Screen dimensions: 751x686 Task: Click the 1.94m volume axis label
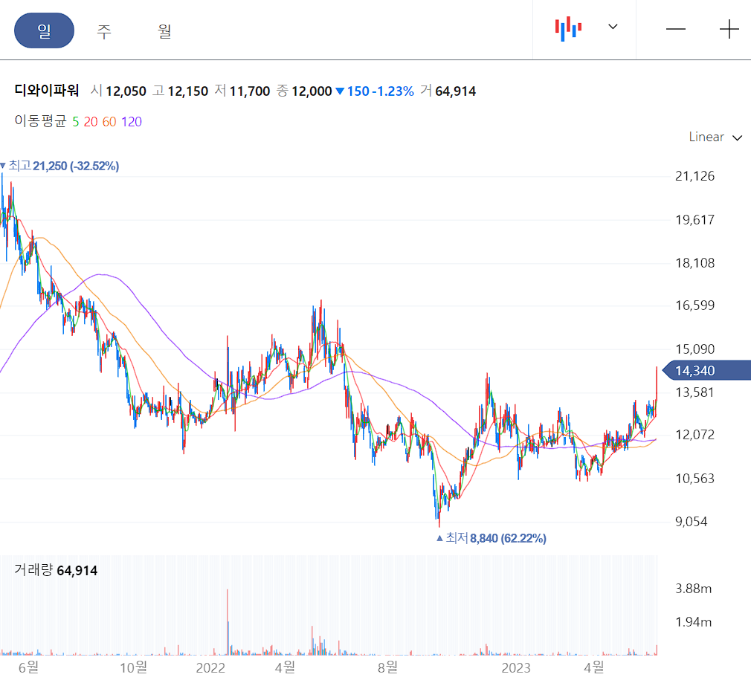pos(694,622)
